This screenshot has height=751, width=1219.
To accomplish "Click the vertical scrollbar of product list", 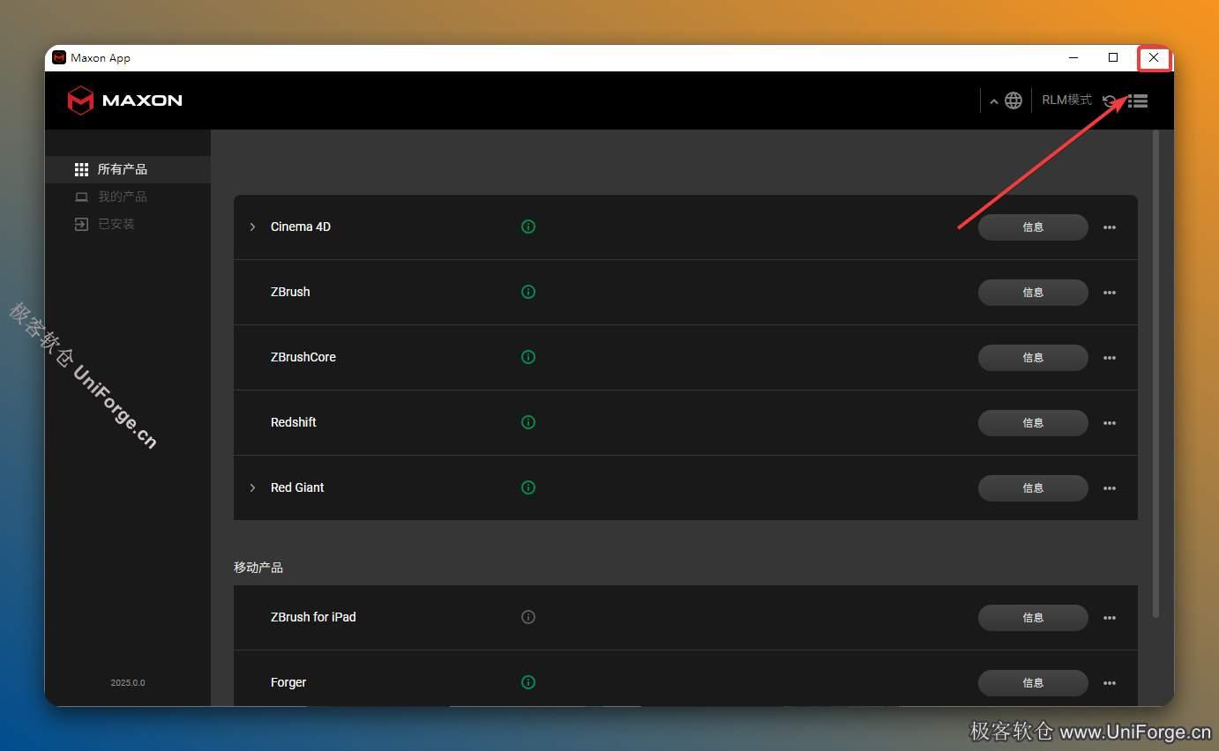I will [x=1156, y=375].
